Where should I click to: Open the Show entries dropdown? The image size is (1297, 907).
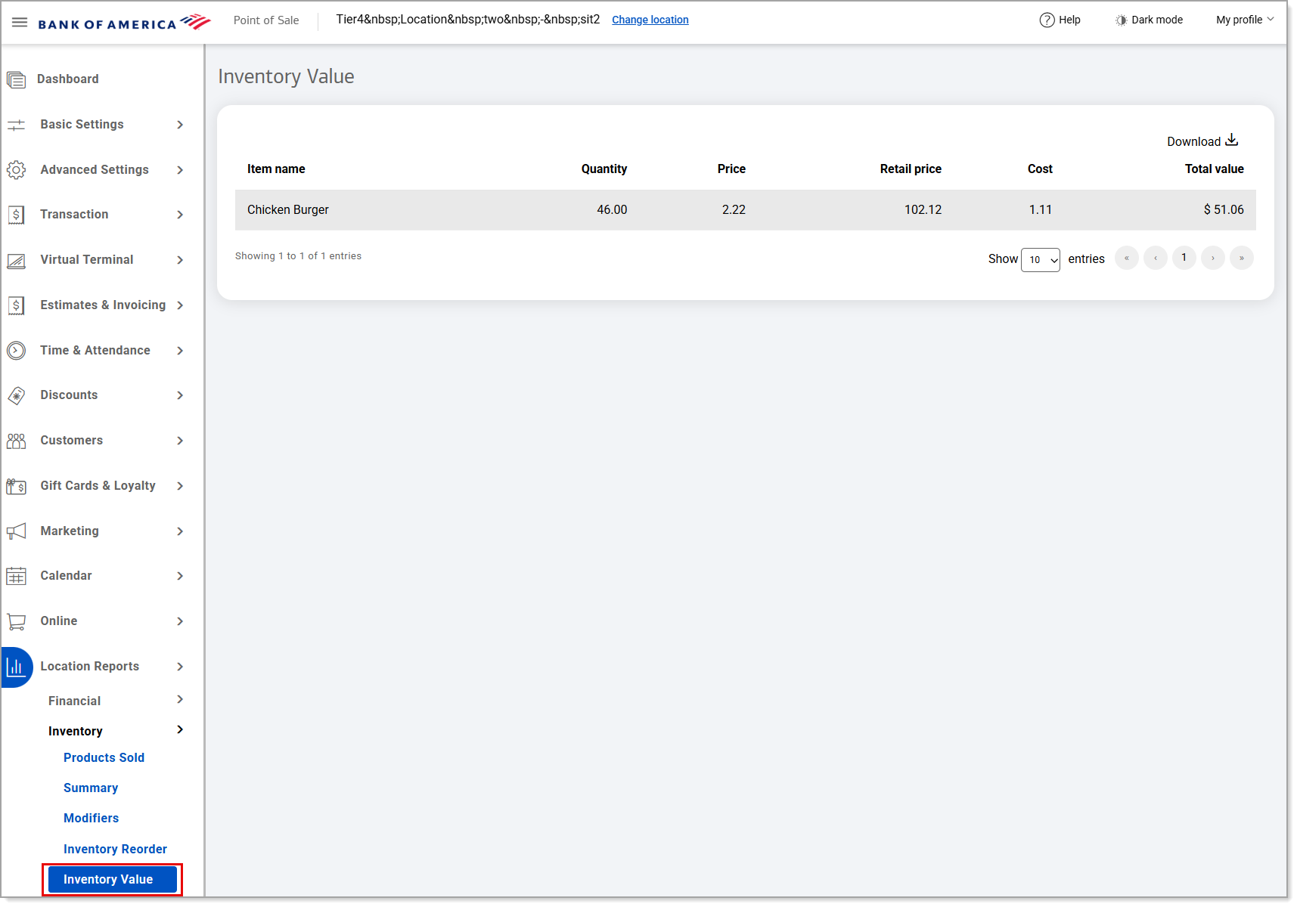pyautogui.click(x=1040, y=259)
